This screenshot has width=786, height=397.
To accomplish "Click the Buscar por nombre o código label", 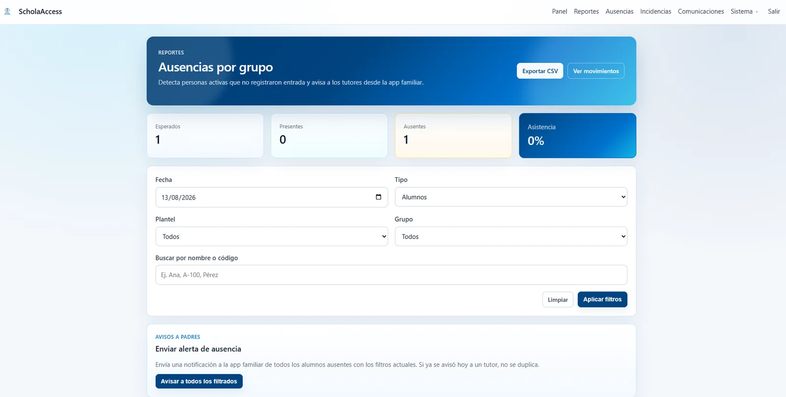I will click(x=196, y=258).
